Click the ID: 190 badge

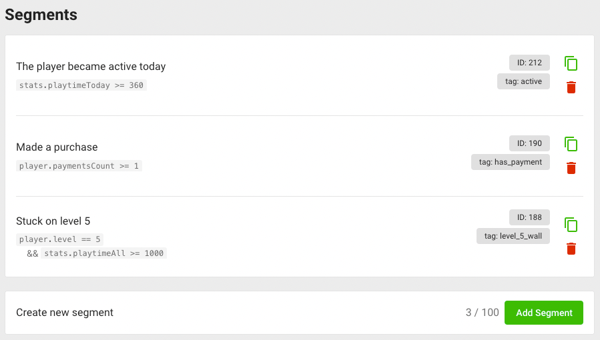[x=529, y=143]
